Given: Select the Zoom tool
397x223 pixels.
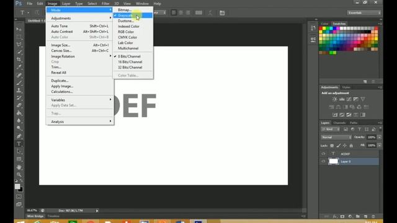Looking at the screenshot, I should click(19, 175).
